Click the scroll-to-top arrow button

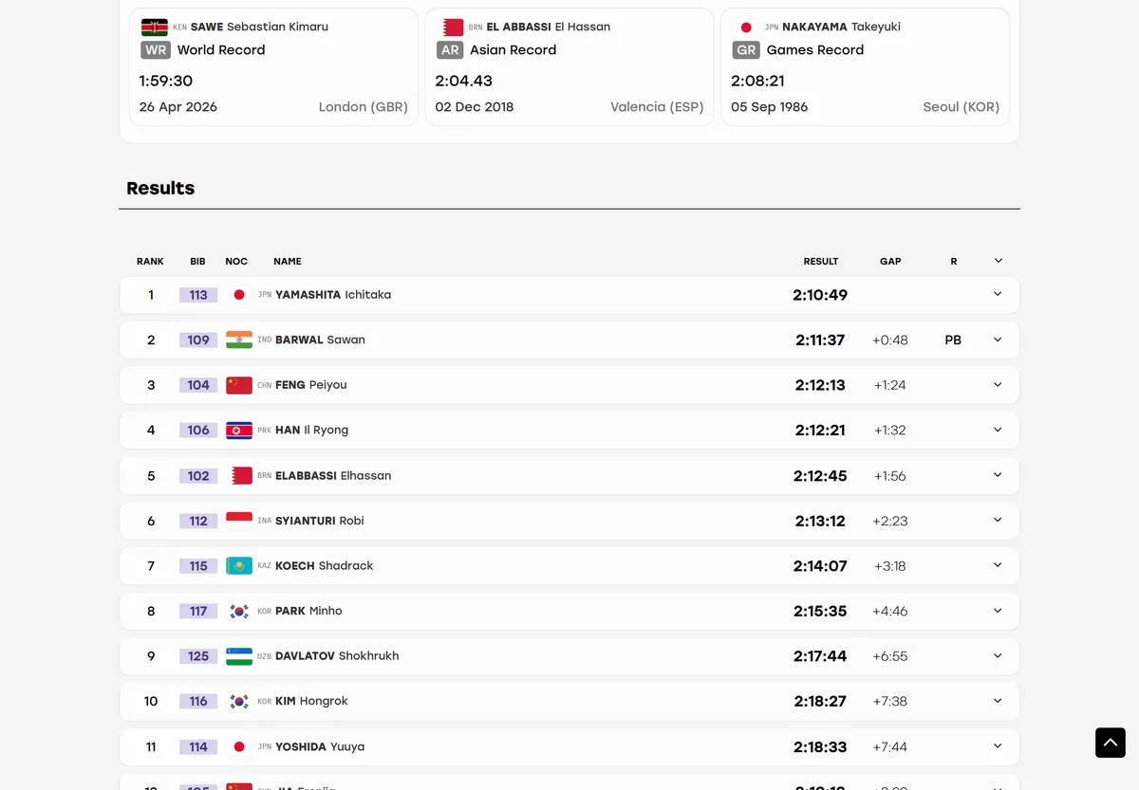coord(1111,743)
